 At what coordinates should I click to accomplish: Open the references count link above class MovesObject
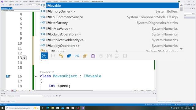47,72
